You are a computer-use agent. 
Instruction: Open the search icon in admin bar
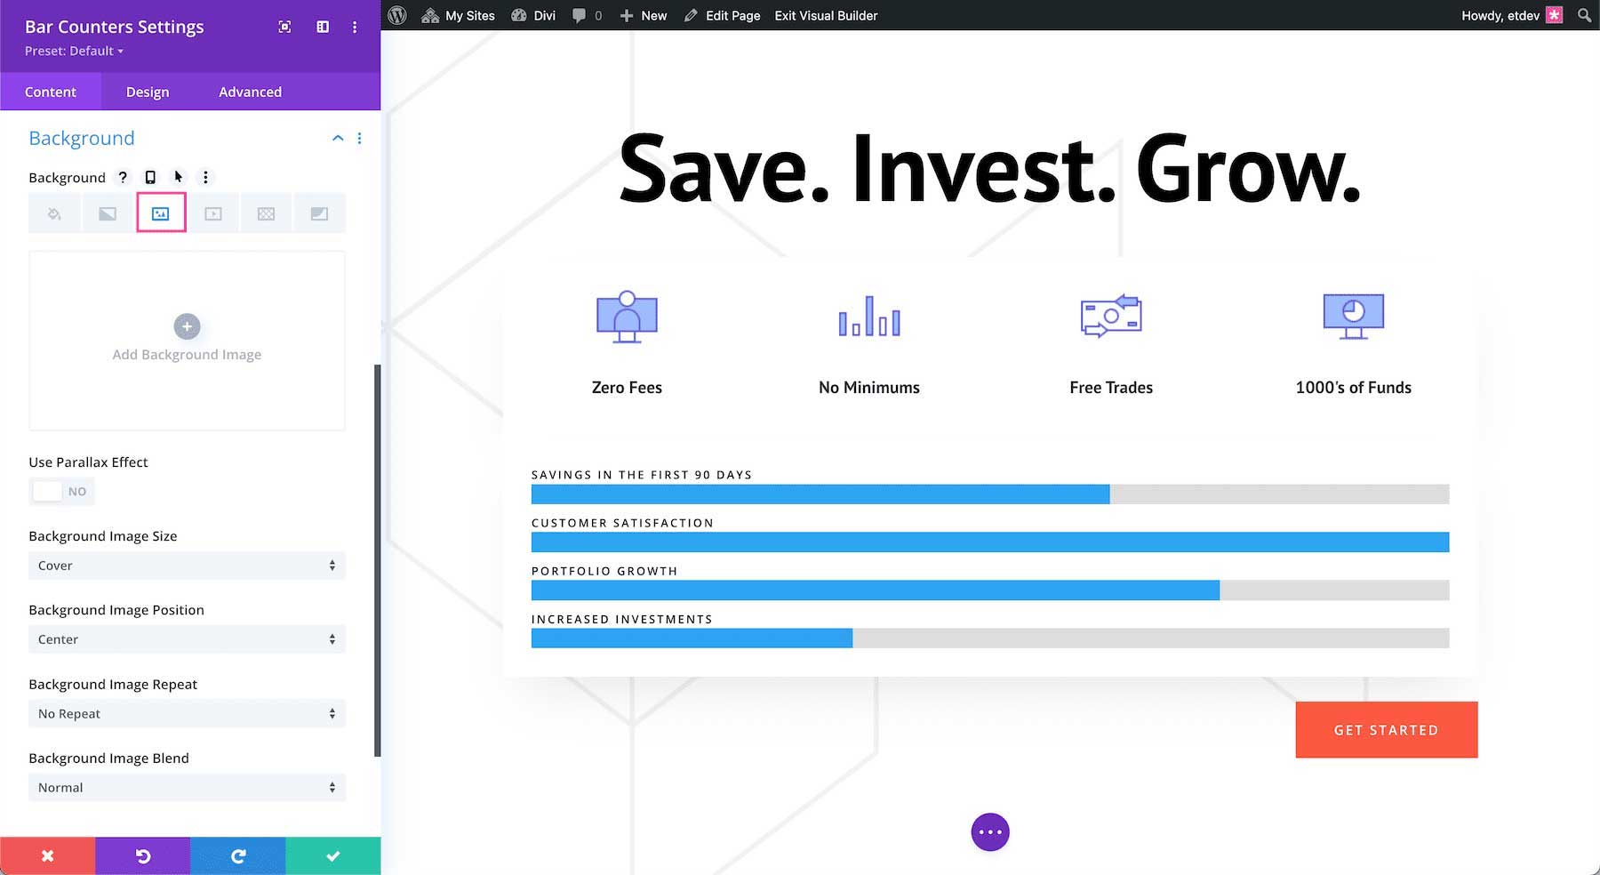pos(1584,15)
